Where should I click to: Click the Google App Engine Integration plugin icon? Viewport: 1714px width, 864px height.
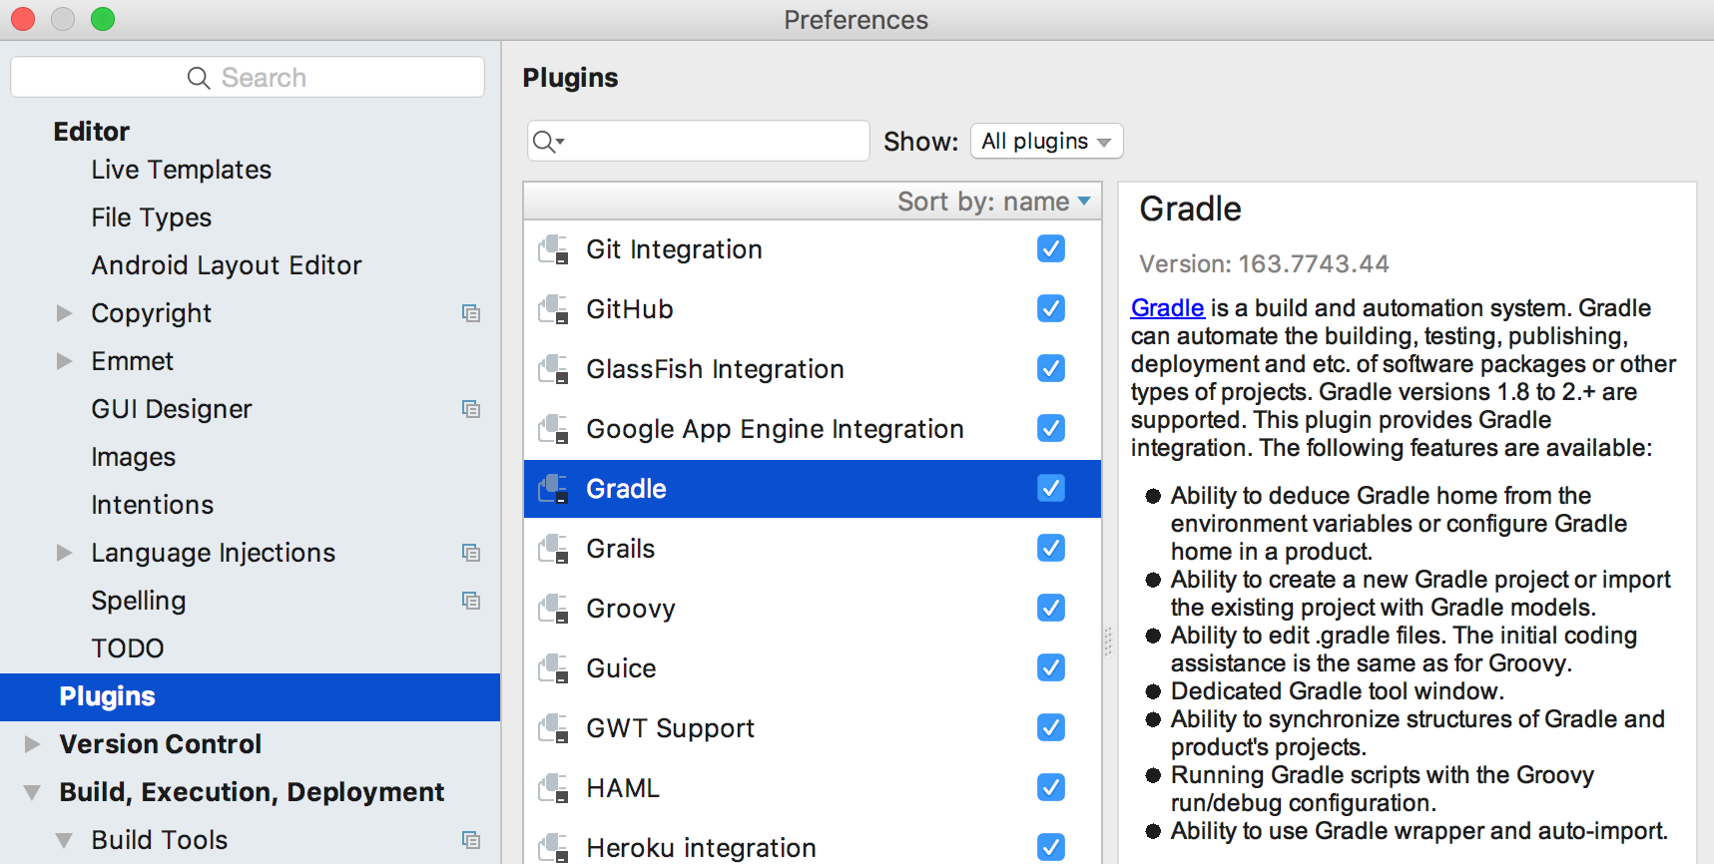553,429
